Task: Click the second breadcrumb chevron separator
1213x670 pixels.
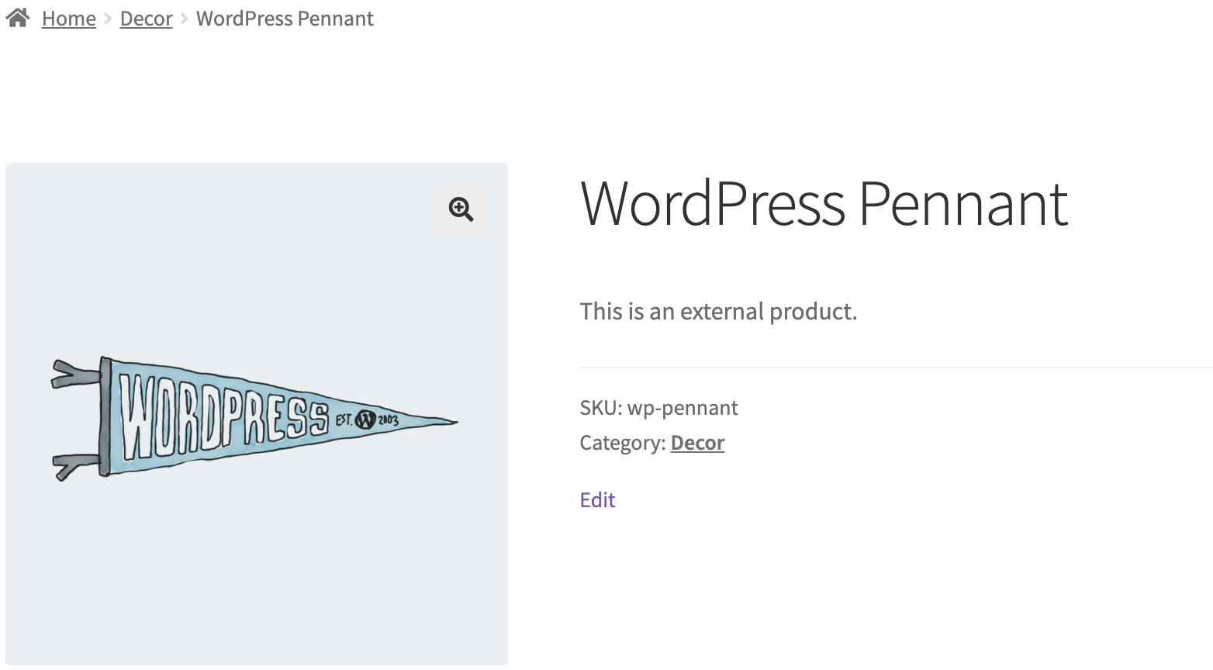Action: point(185,19)
